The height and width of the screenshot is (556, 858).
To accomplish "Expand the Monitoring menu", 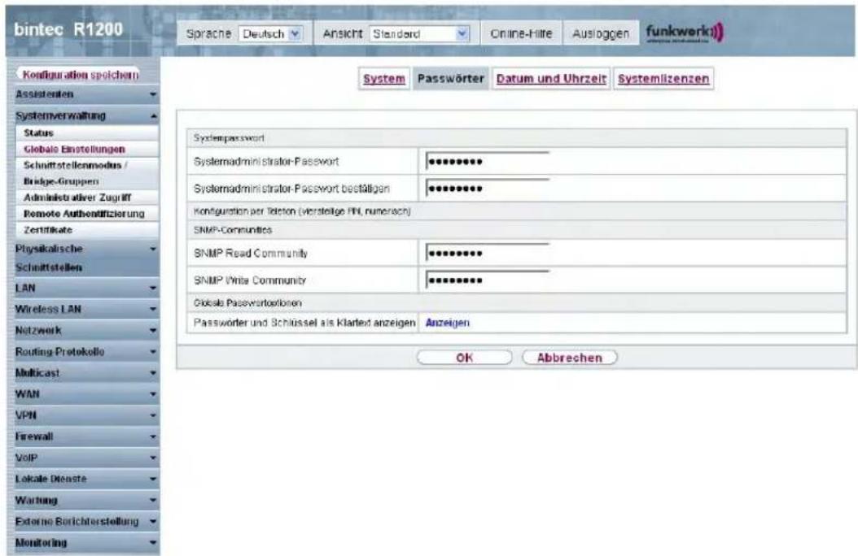I will click(85, 543).
